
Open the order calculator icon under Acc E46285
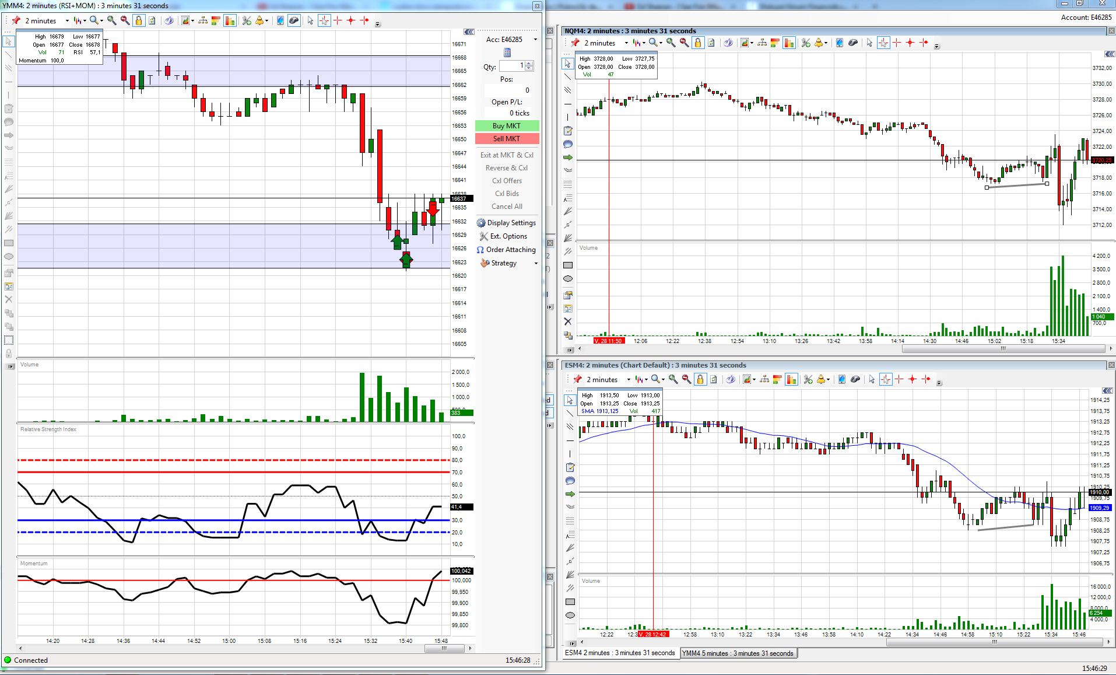coord(507,53)
